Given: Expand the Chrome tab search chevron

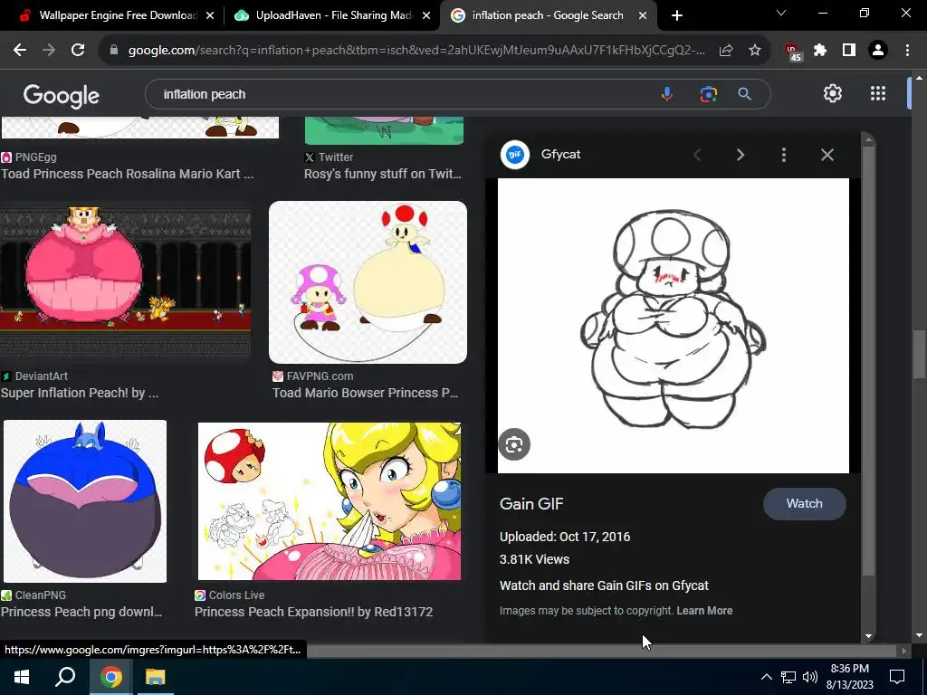Looking at the screenshot, I should [781, 13].
